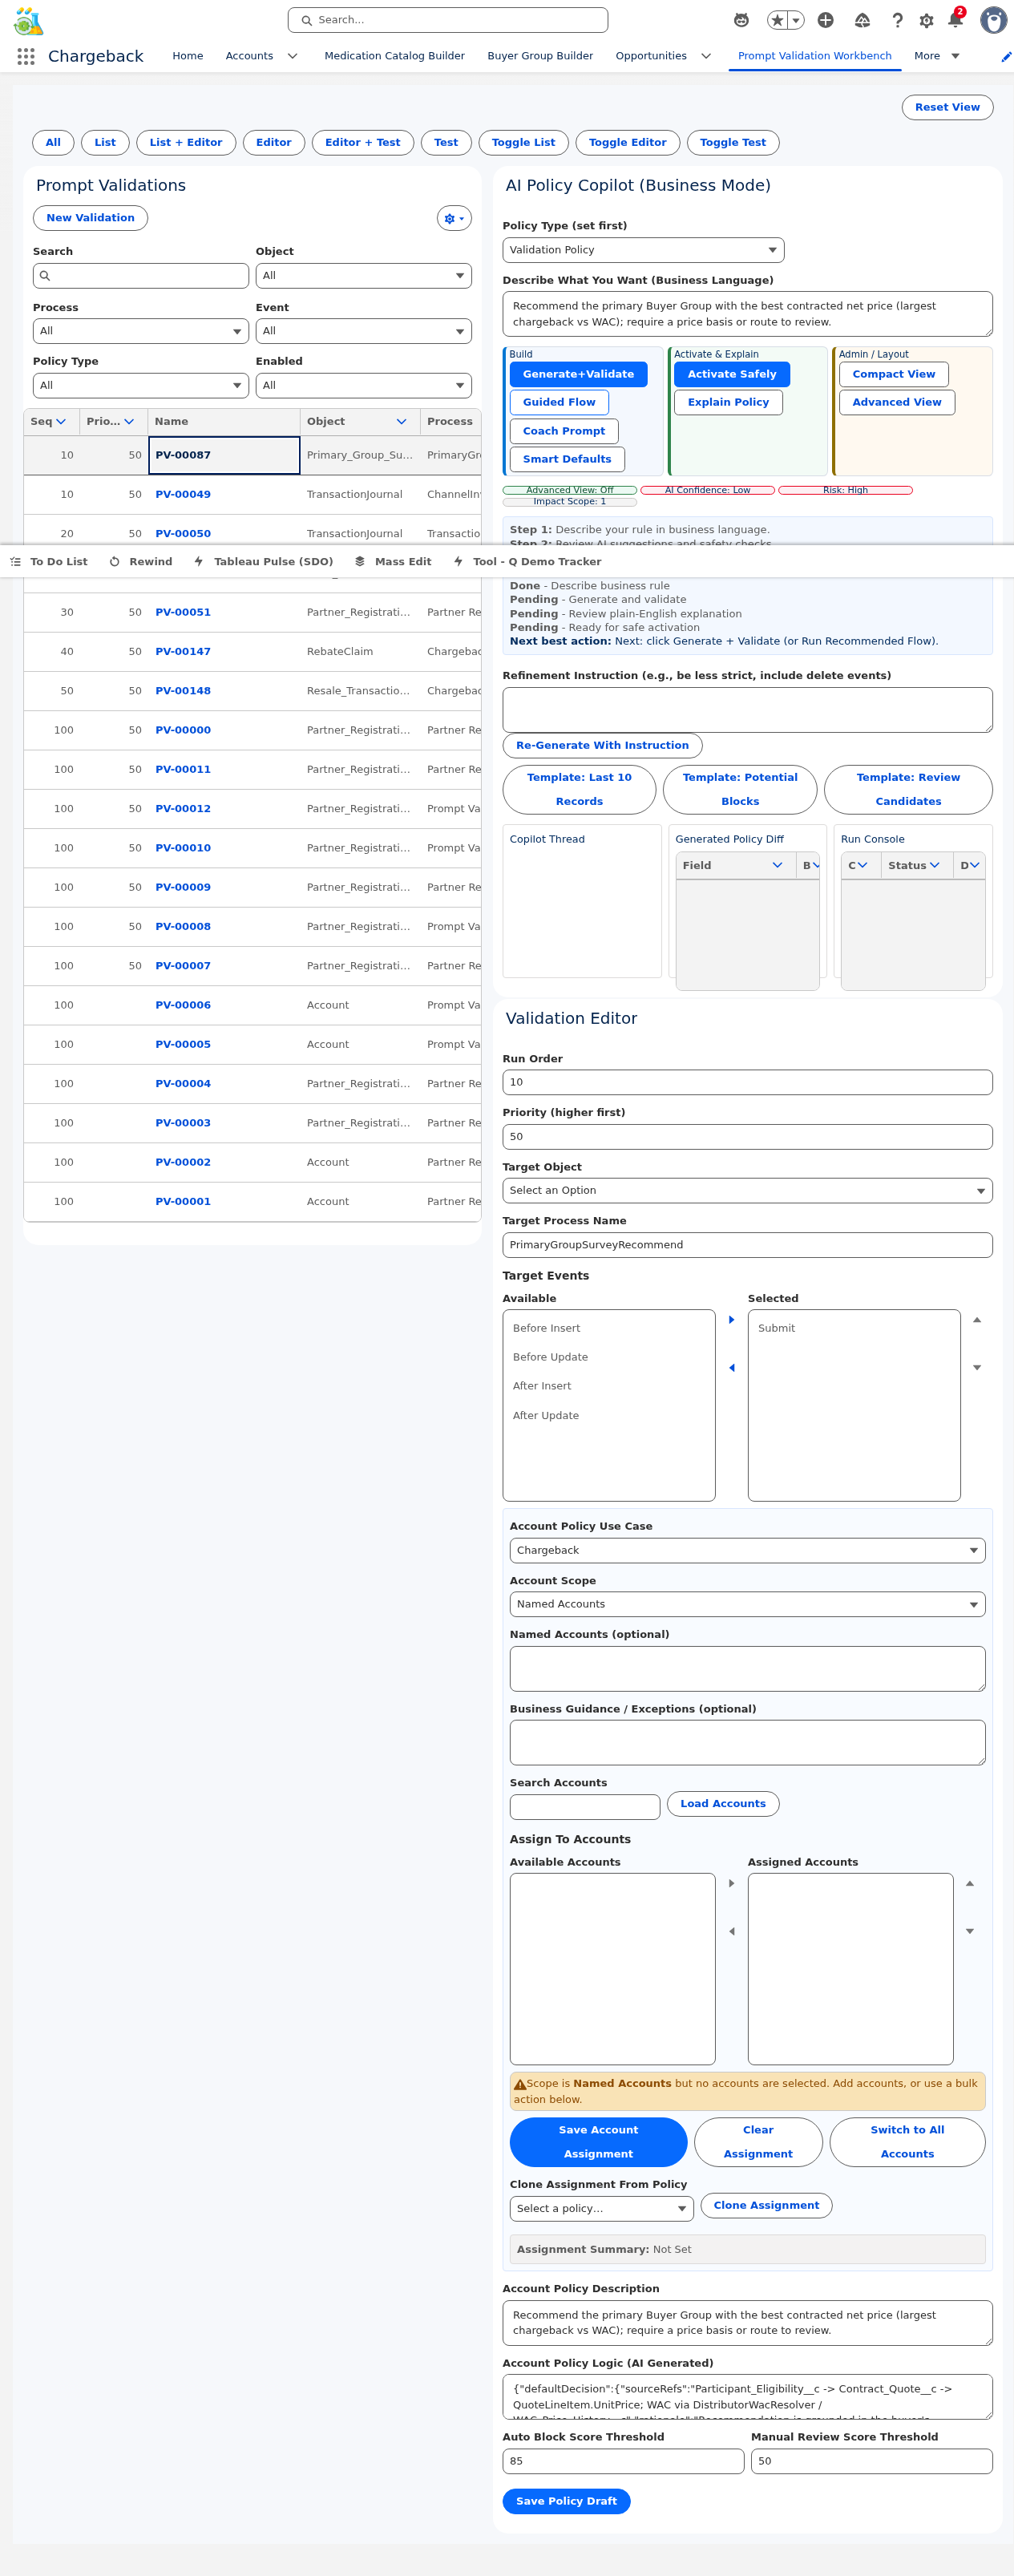This screenshot has width=1014, height=2576.
Task: Open the Trailhead guidance center icon
Action: tap(862, 20)
